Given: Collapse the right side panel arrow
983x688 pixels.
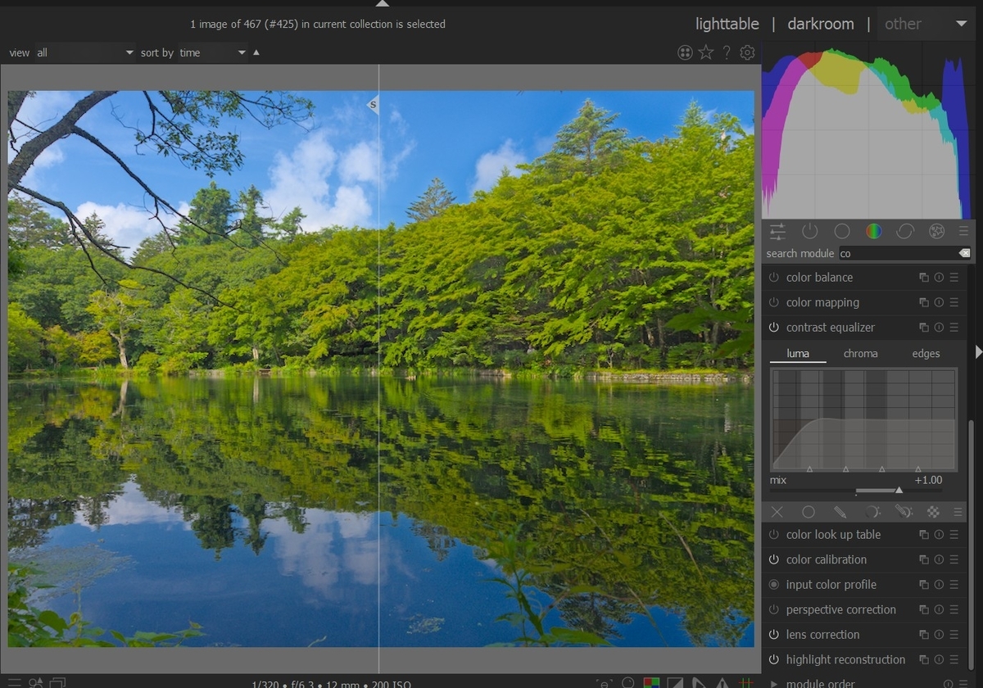Looking at the screenshot, I should click(x=978, y=351).
